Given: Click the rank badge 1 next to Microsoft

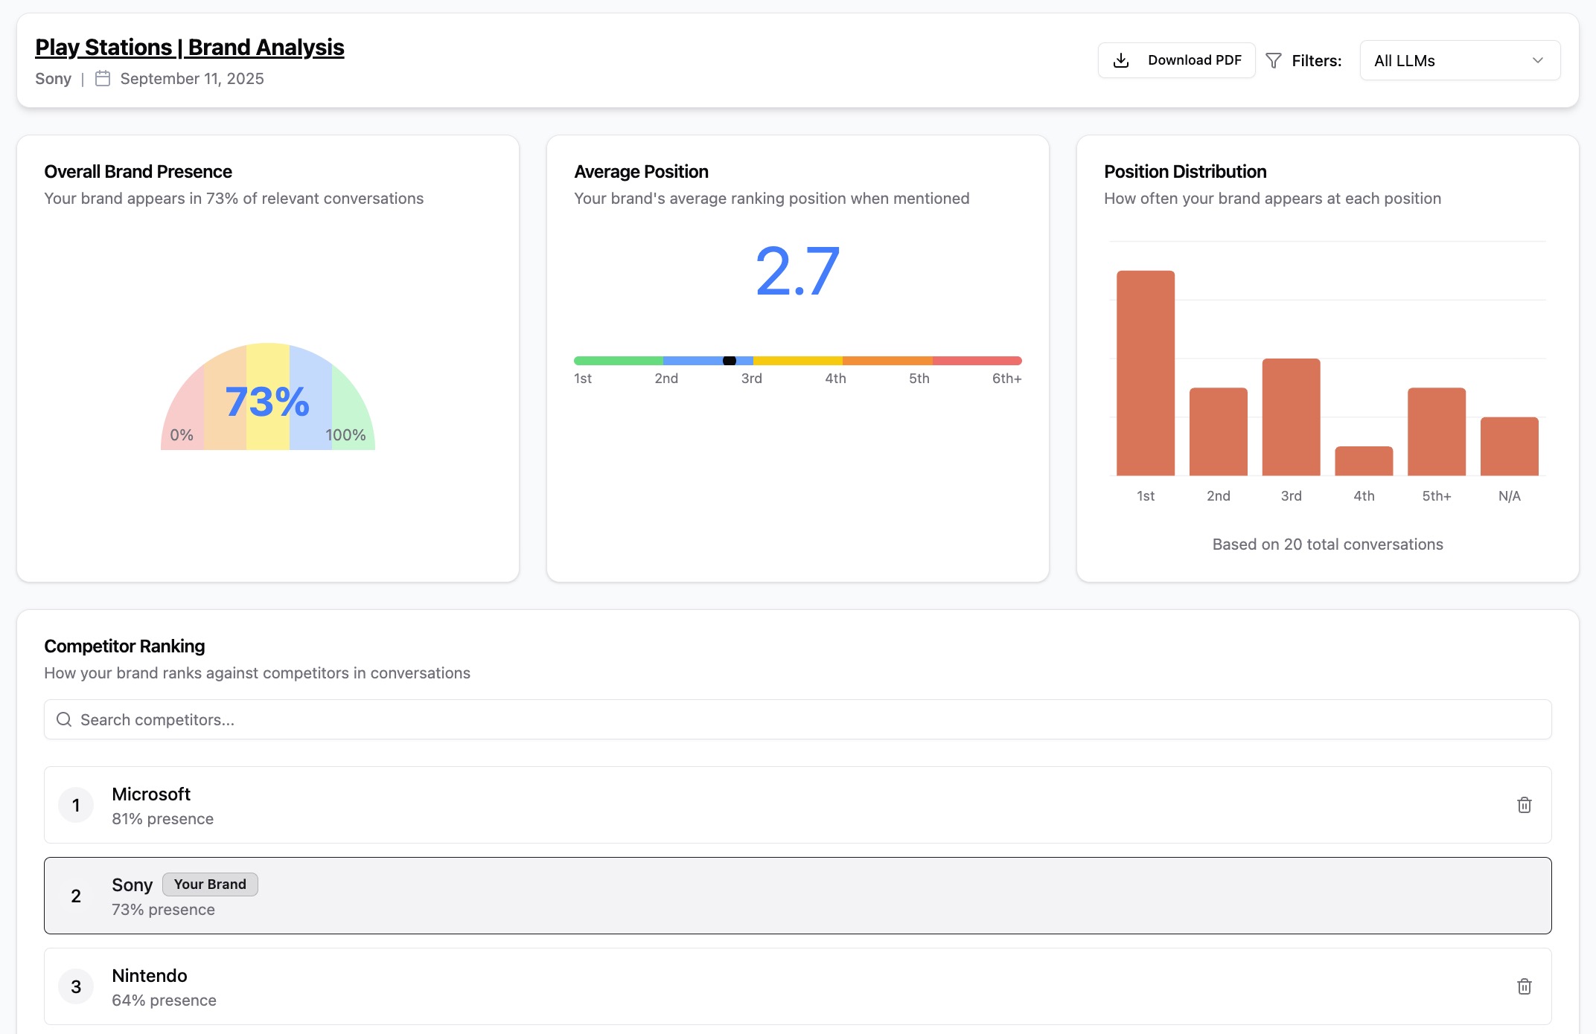Looking at the screenshot, I should click(75, 805).
